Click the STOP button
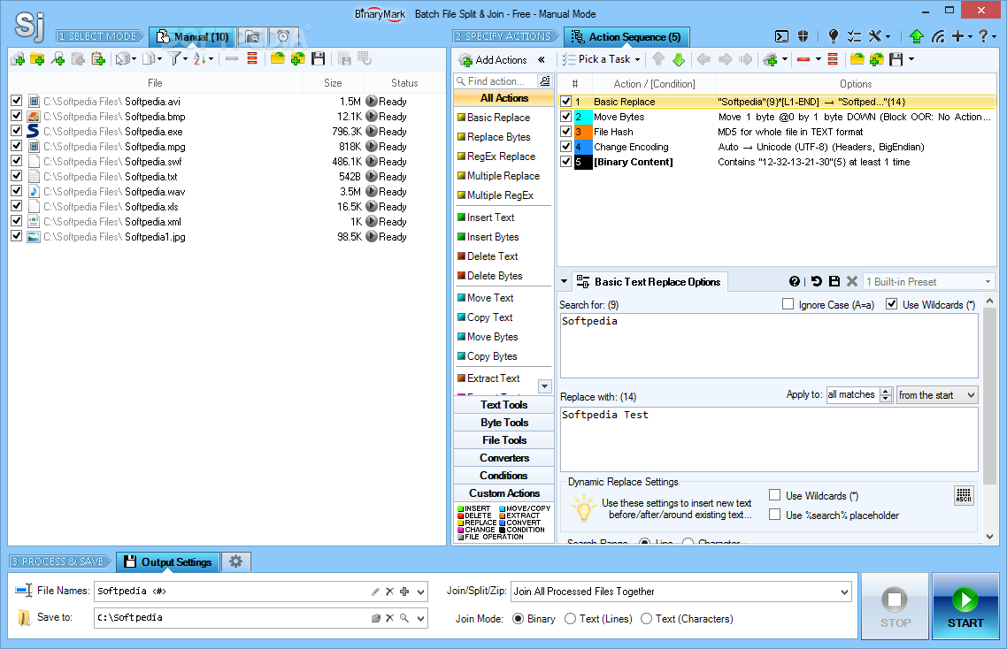The width and height of the screenshot is (1007, 649). [x=896, y=606]
